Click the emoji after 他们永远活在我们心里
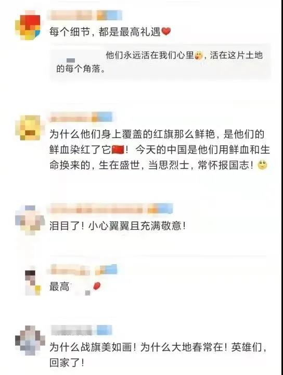The width and height of the screenshot is (283, 375). tap(198, 56)
